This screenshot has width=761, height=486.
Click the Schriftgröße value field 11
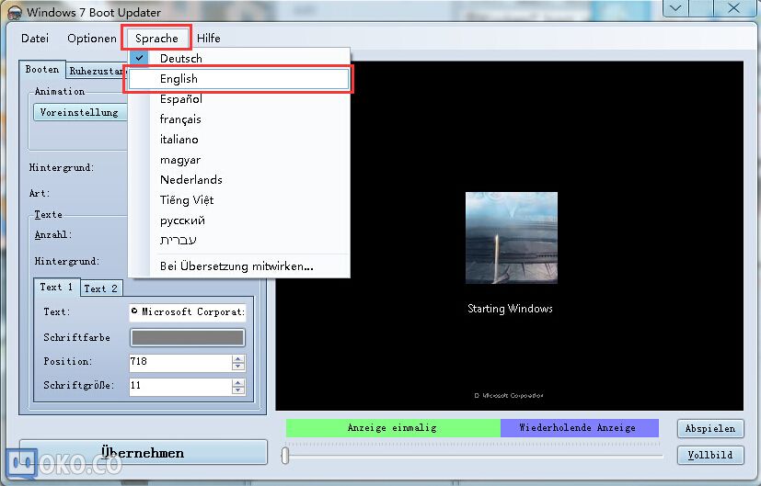(180, 386)
